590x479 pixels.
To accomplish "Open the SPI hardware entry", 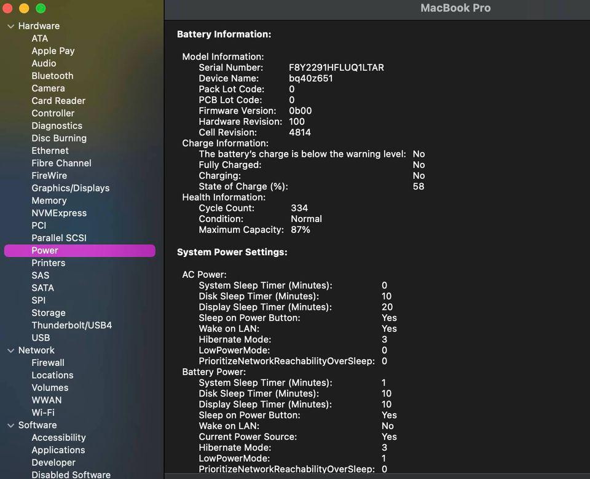I will point(38,300).
